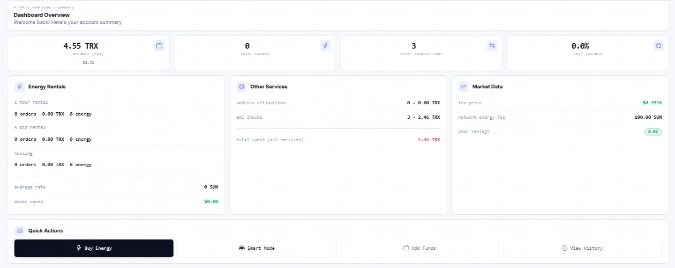The image size is (675, 268).
Task: Click the lightning icon beside Energy Rentals heading
Action: coord(20,87)
